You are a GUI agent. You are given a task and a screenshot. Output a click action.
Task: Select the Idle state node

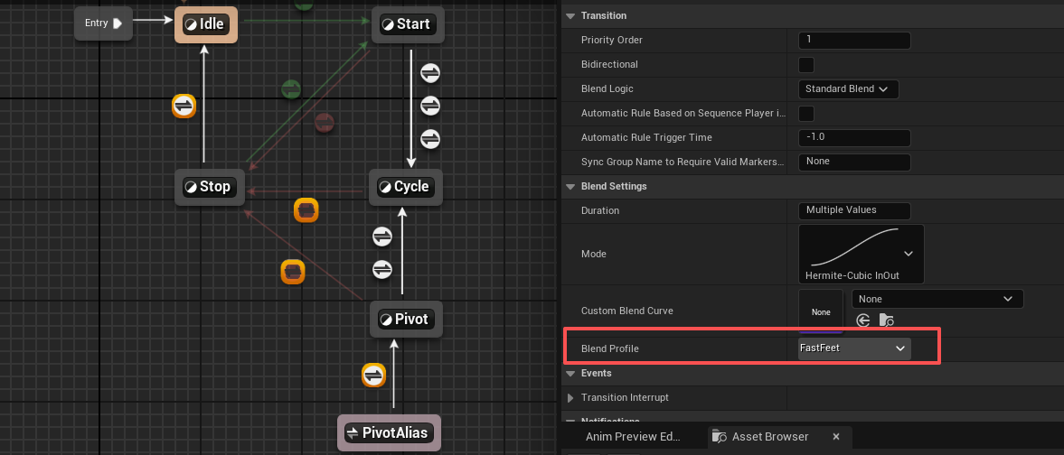coord(206,24)
